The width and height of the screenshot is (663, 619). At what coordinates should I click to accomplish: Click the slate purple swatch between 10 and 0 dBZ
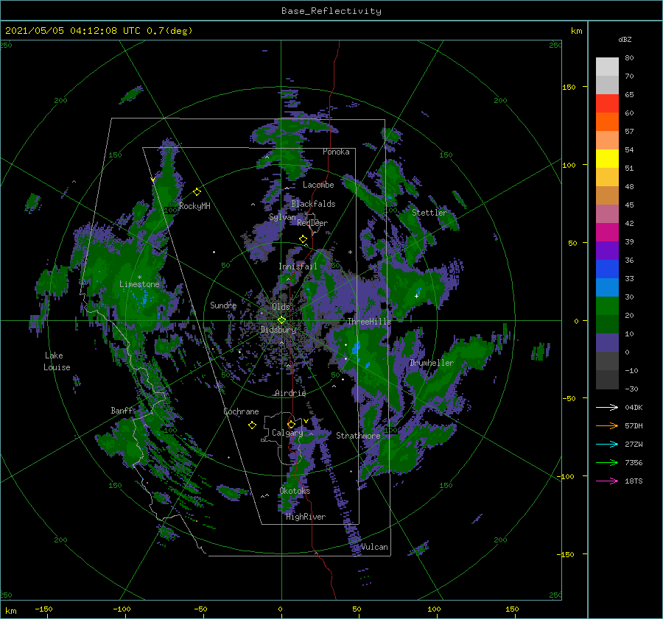tap(607, 343)
